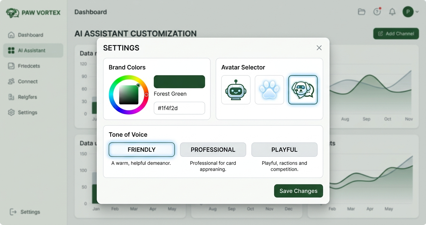Click 'Professional for card appreaning.' description

[x=213, y=166]
